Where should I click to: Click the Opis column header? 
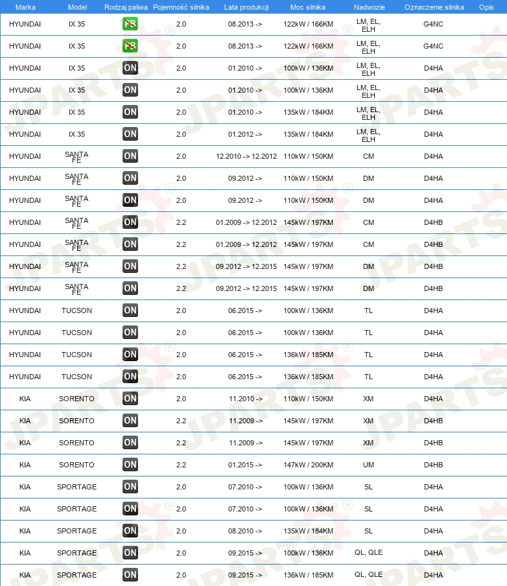(x=486, y=7)
